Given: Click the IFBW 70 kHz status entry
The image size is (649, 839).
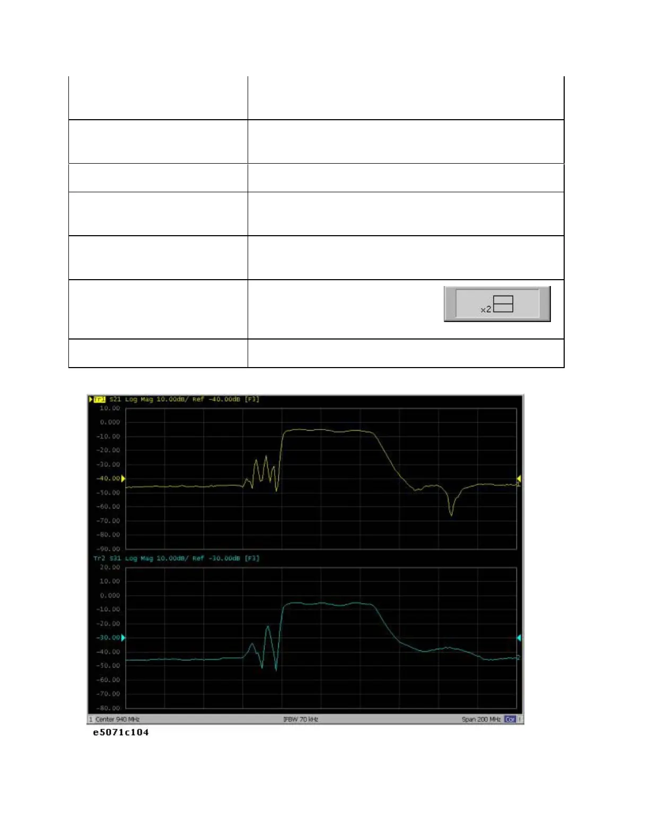Looking at the screenshot, I should coord(301,719).
